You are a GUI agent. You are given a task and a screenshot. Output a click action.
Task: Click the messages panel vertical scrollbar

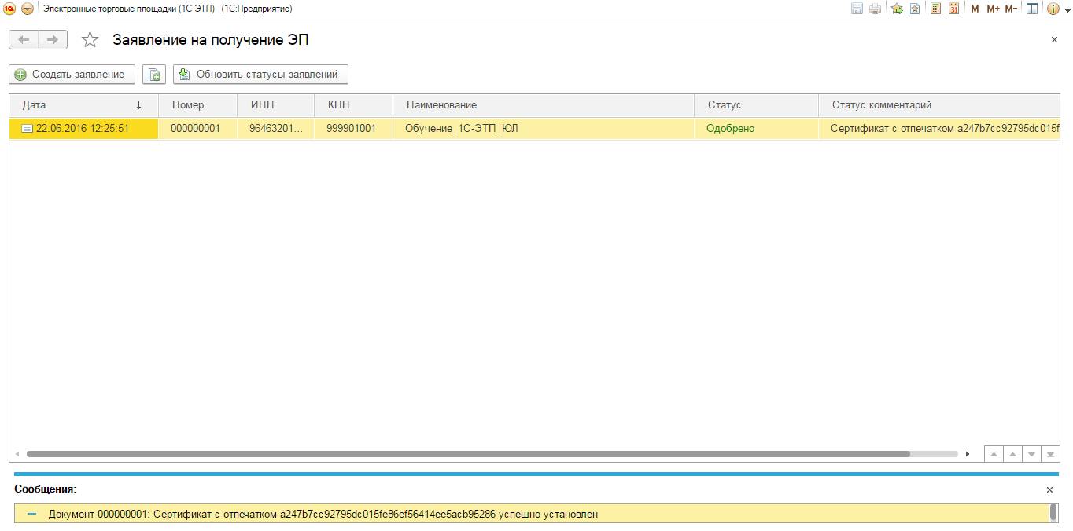click(x=1054, y=513)
